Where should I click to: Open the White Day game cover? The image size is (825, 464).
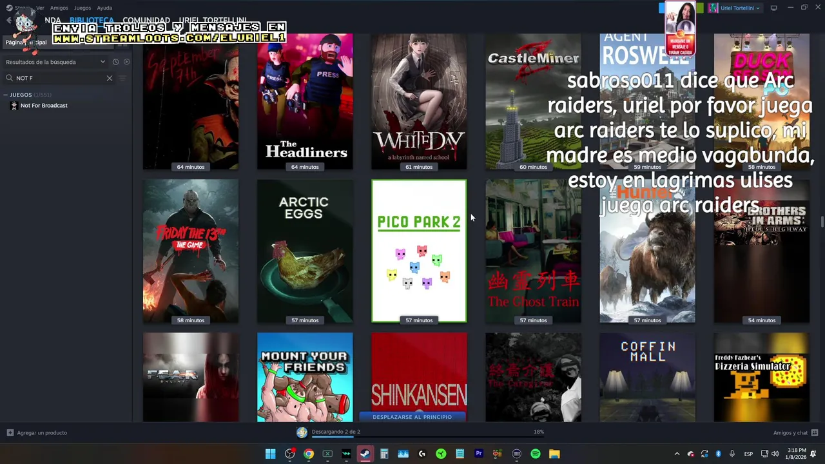[419, 102]
